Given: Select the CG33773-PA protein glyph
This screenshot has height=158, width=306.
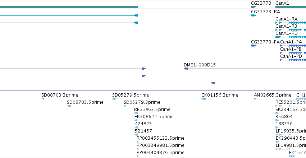Looking at the screenshot, I should tap(254, 46).
